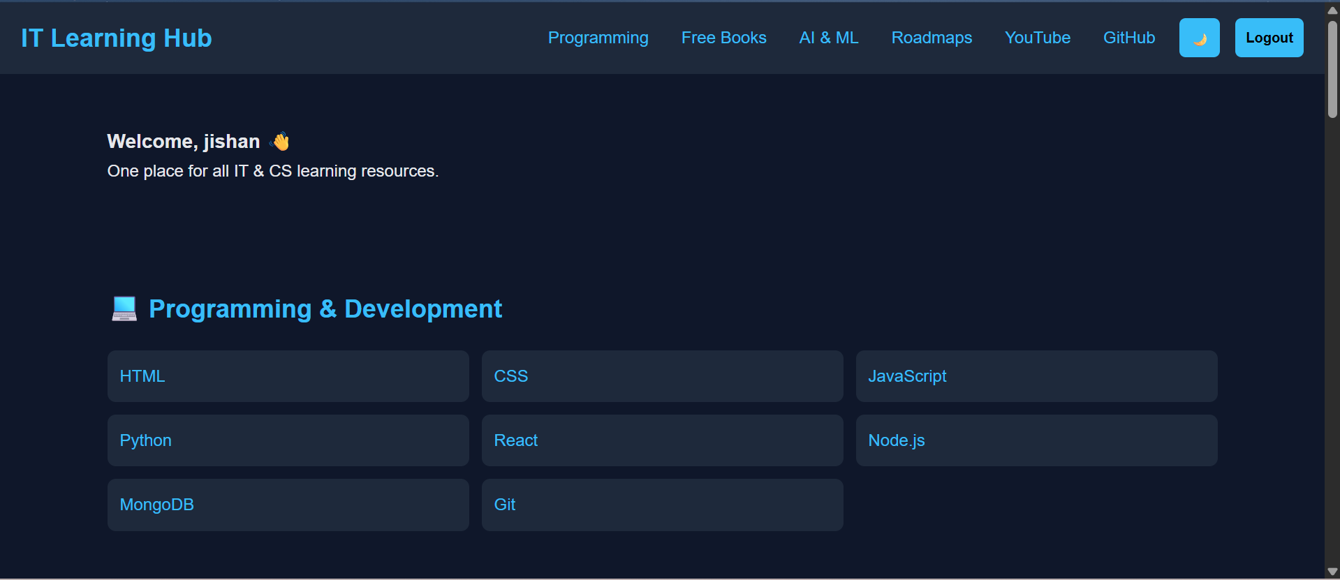Open the Node.js resource card

click(x=1036, y=440)
